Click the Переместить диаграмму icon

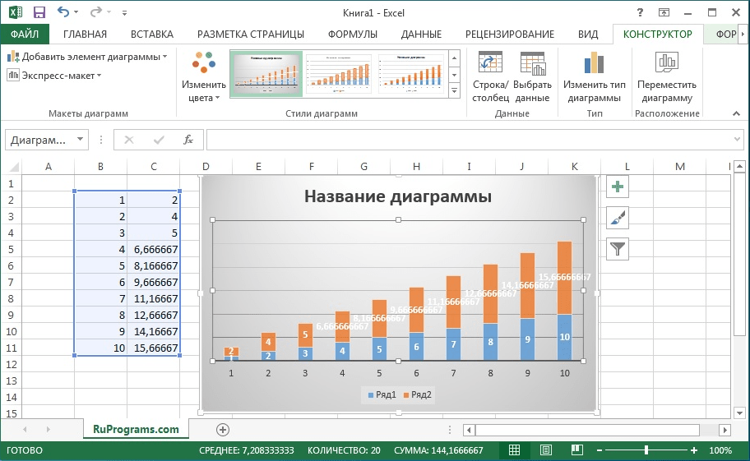[x=666, y=76]
